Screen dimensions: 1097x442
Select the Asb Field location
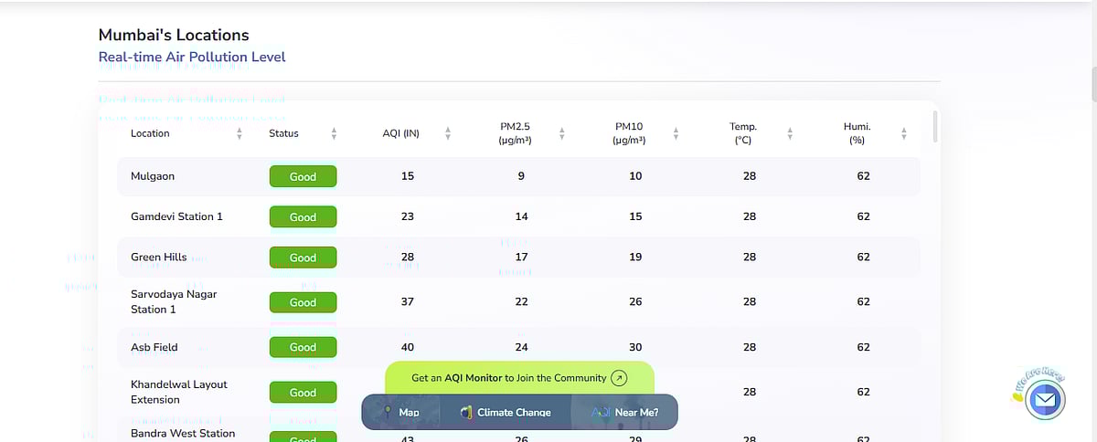tap(154, 347)
